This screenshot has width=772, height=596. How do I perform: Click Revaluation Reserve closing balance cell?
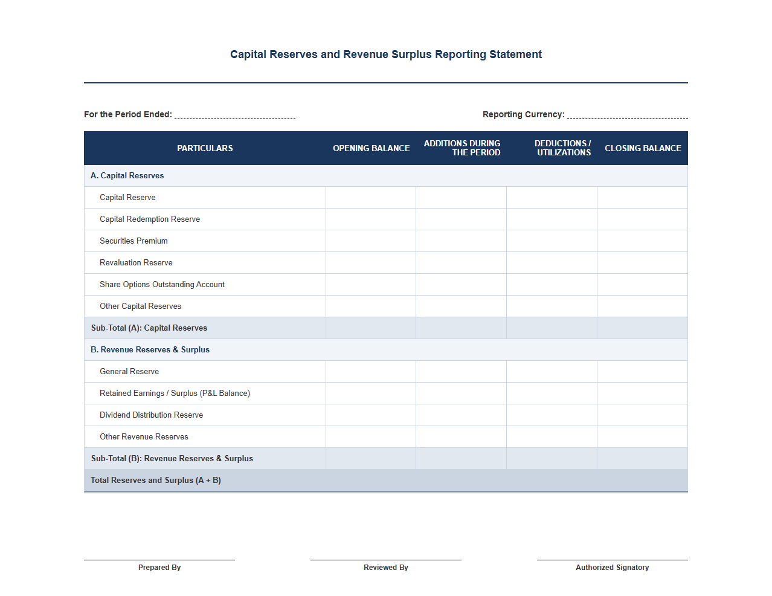(643, 263)
